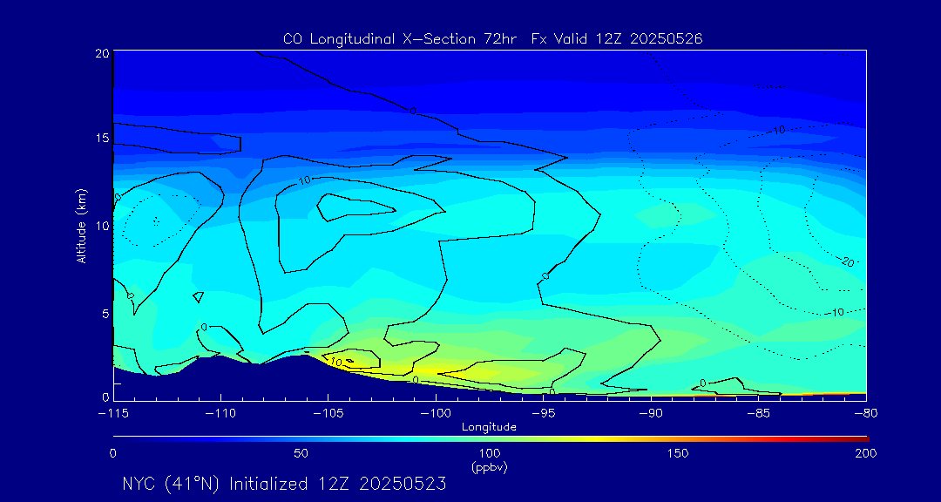Click longitude tick label "-95"
Viewport: 941px width, 502px height.
coord(543,413)
